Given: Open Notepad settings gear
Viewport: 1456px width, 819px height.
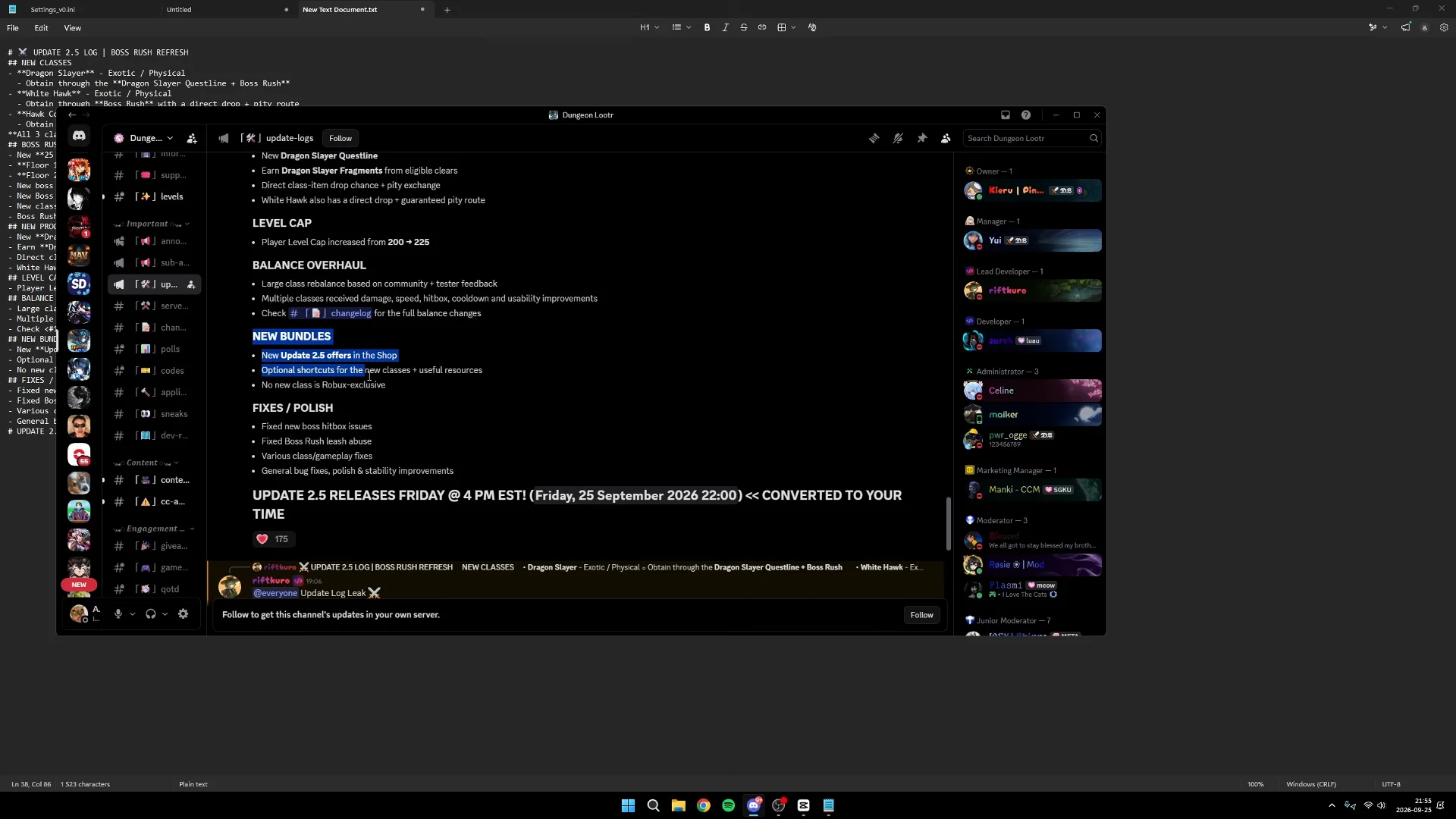Looking at the screenshot, I should click(x=1444, y=27).
